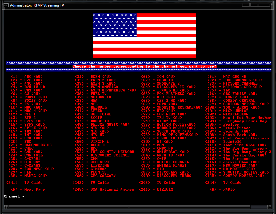Select (103) How I Met Your Mother
This screenshot has width=276, height=214.
[x=238, y=118]
